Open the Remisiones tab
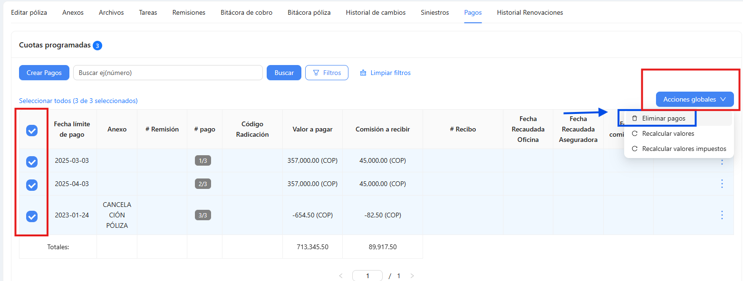Viewport: 743px width, 281px height. coord(189,13)
